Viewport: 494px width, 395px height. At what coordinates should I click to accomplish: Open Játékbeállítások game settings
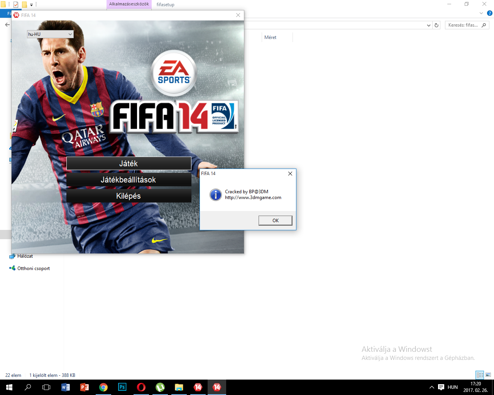pyautogui.click(x=129, y=180)
